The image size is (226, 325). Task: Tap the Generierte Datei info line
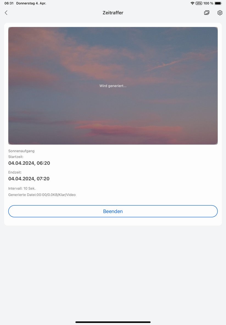pyautogui.click(x=42, y=195)
